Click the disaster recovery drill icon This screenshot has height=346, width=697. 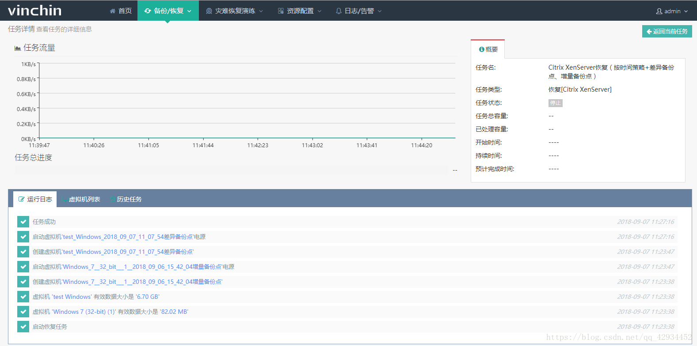click(x=209, y=11)
